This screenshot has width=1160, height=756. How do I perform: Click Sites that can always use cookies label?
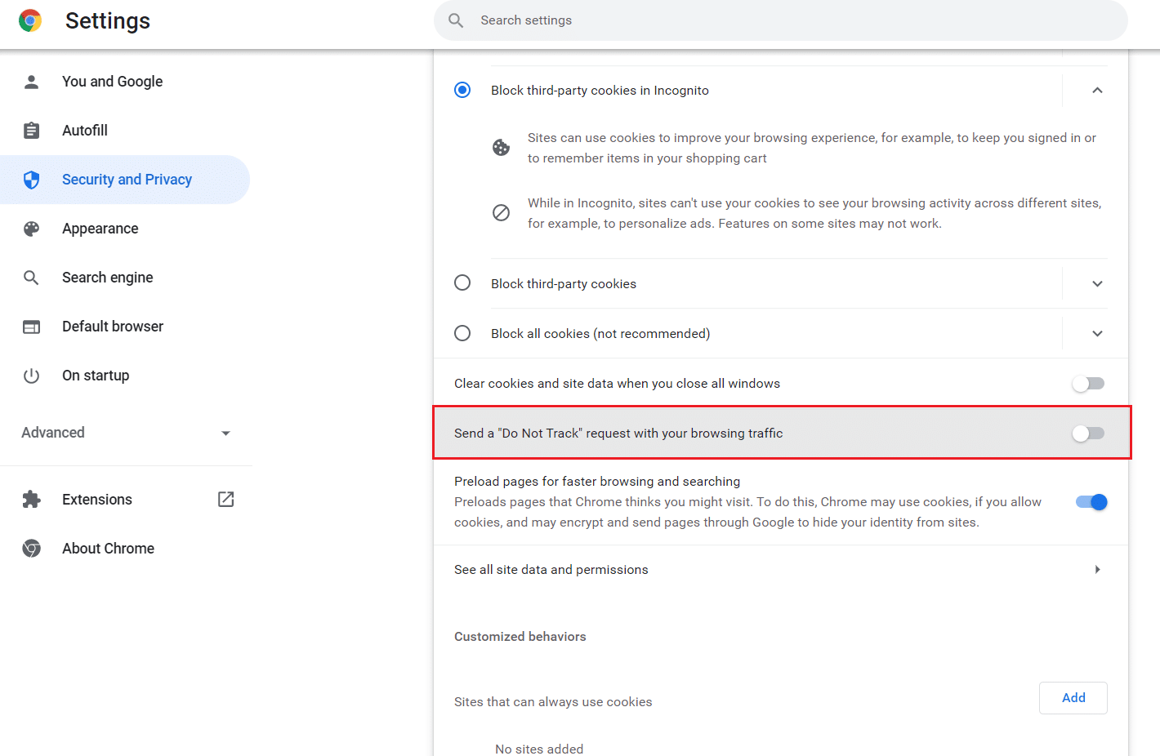[x=553, y=702]
